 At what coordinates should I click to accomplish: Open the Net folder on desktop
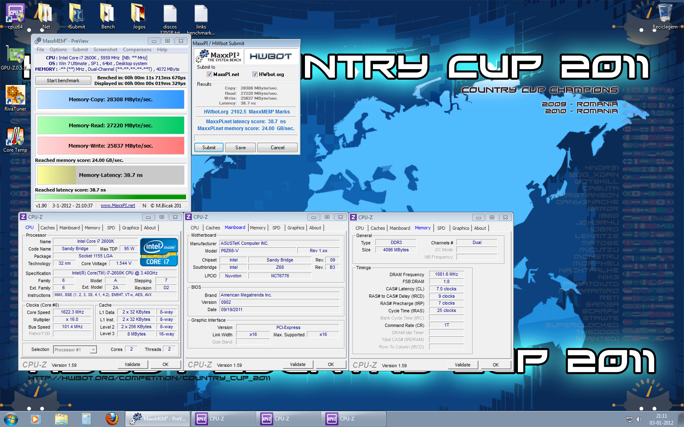click(46, 16)
